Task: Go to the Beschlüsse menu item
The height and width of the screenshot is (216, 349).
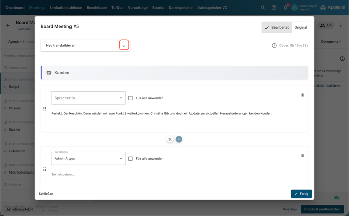Action: 96,8
